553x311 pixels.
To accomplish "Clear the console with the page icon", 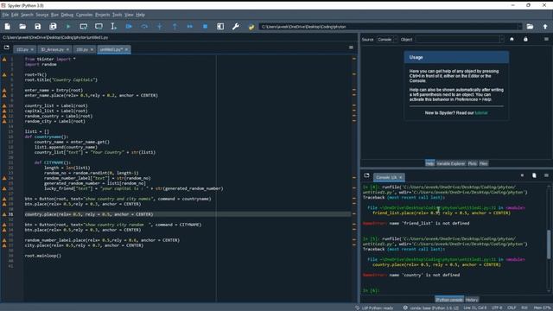I will pyautogui.click(x=534, y=175).
